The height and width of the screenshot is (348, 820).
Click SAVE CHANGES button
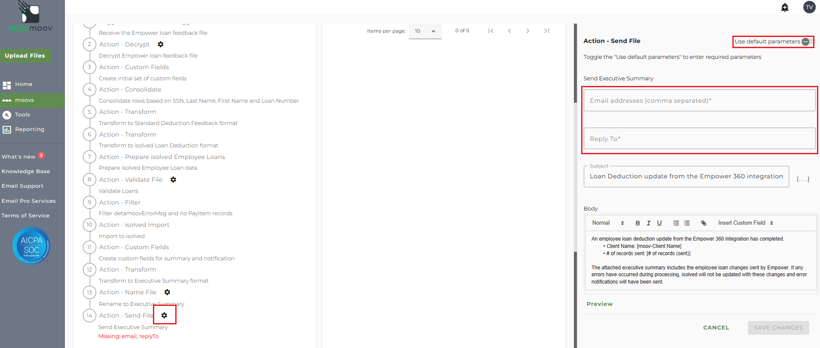[778, 328]
